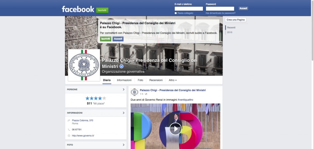Click the #ventiquattro hashtag
This screenshot has height=149, width=314.
pos(185,100)
